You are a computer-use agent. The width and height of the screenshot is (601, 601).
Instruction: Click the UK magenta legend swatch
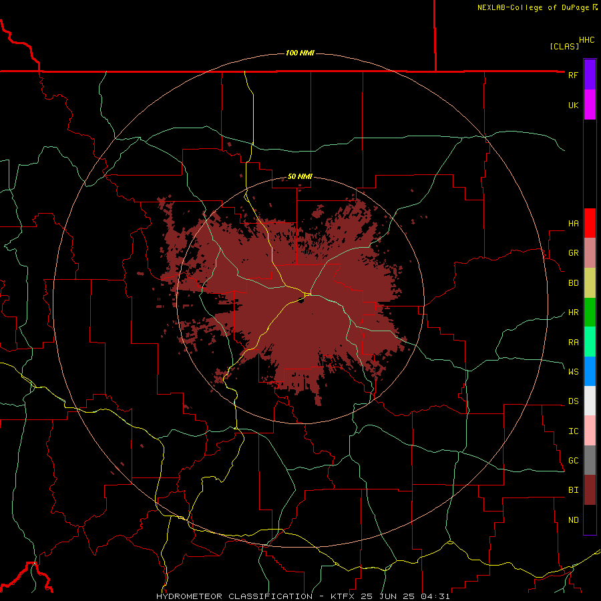click(590, 105)
